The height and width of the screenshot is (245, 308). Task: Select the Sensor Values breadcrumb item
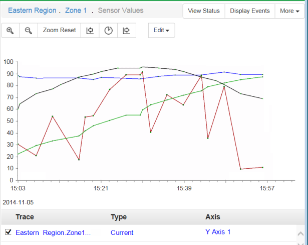tap(120, 11)
